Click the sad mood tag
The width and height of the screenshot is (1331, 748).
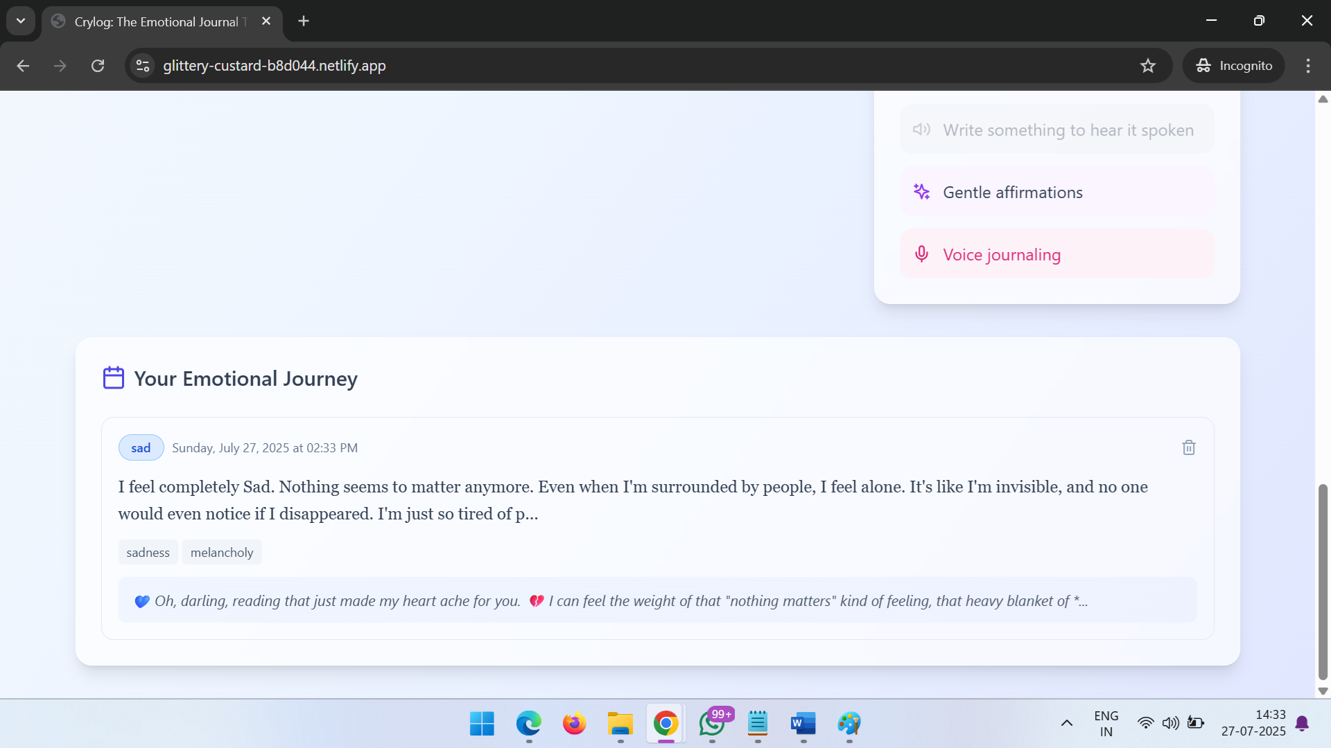[141, 448]
